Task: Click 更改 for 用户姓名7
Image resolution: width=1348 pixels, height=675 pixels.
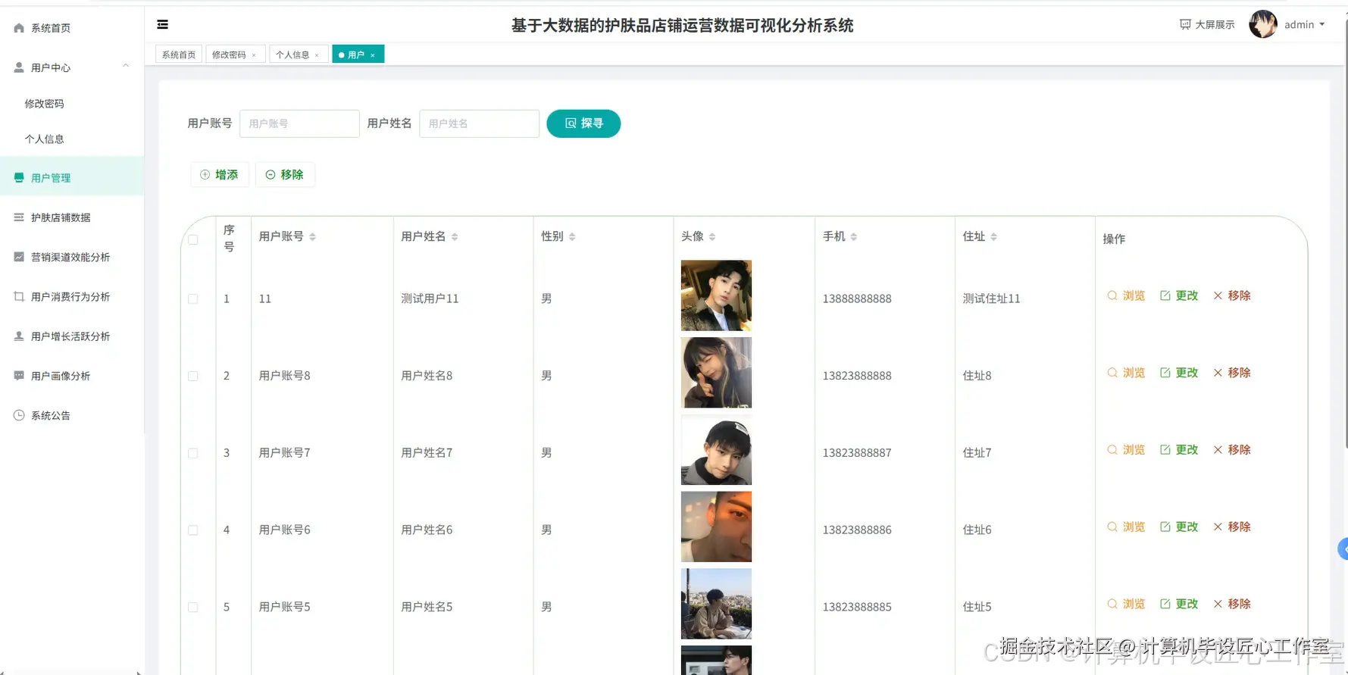Action: point(1179,450)
